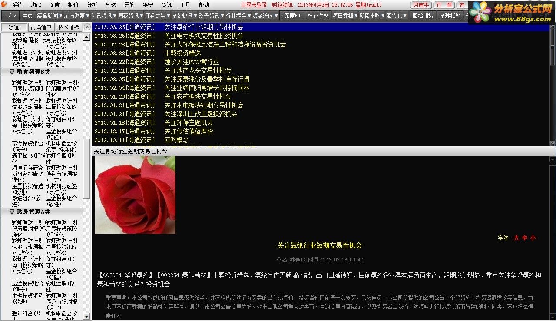The height and width of the screenshot is (321, 556).
Task: Expand the 股票池 dropdown
Action: click(397, 16)
